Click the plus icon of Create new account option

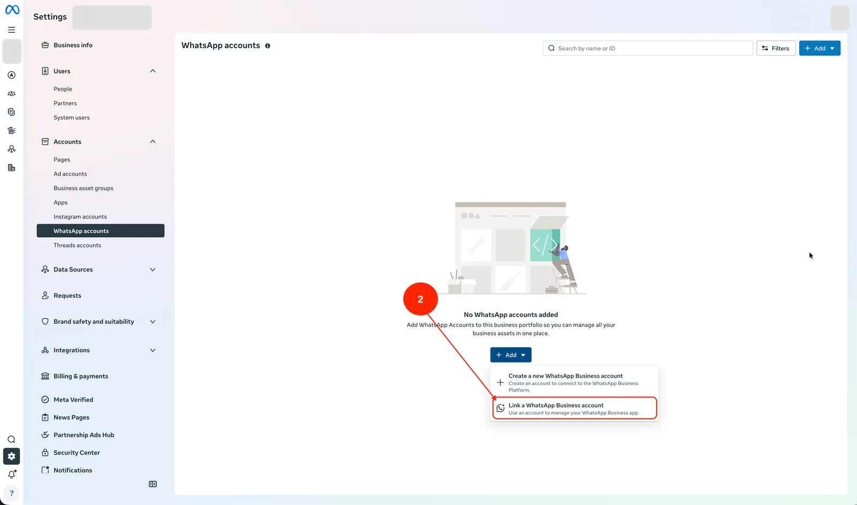point(500,382)
